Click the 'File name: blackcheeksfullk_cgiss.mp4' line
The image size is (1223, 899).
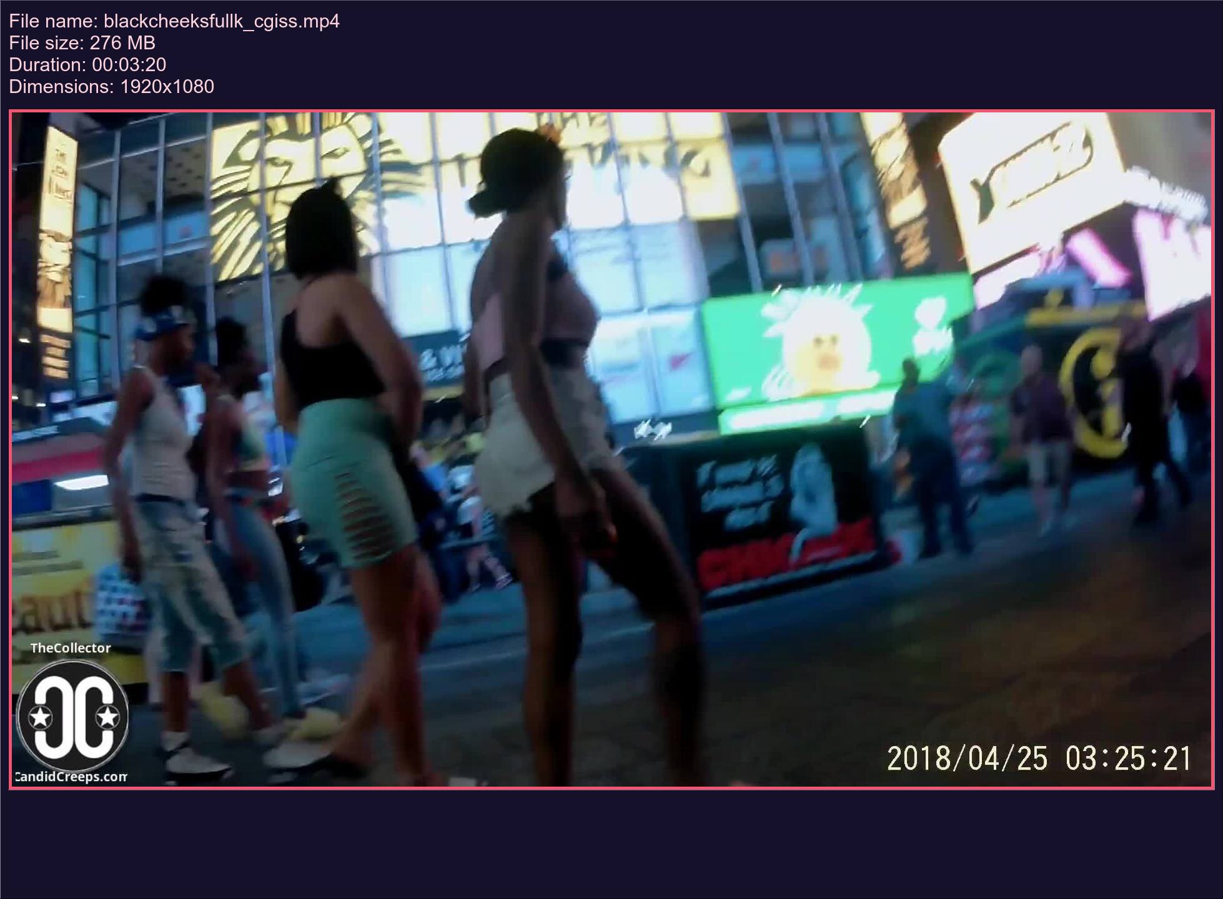174,21
